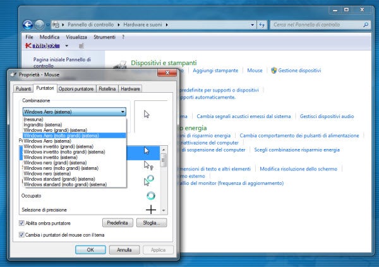The height and width of the screenshot is (267, 379).
Task: Go back with the Explorer back arrow
Action: pos(28,25)
